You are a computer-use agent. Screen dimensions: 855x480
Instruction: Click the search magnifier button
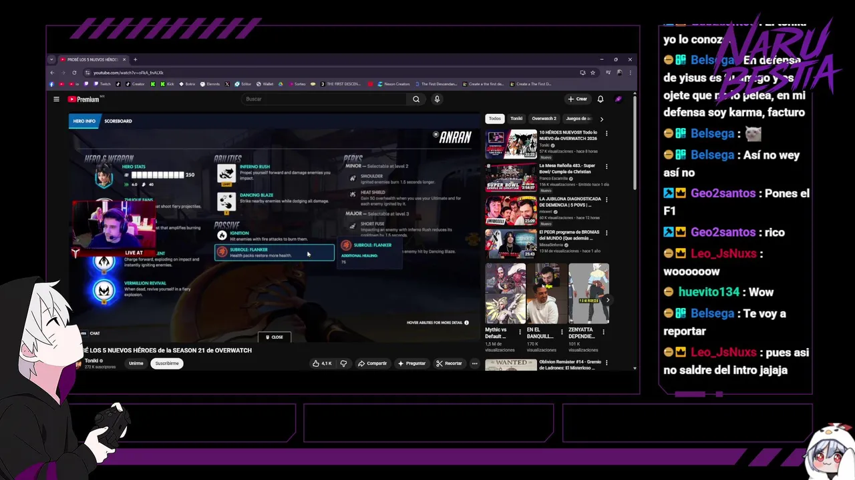[416, 99]
